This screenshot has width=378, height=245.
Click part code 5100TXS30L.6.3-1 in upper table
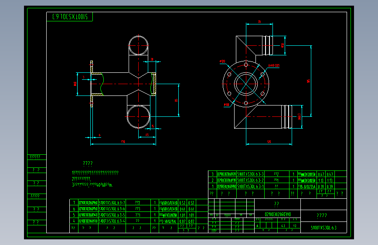[250, 187]
